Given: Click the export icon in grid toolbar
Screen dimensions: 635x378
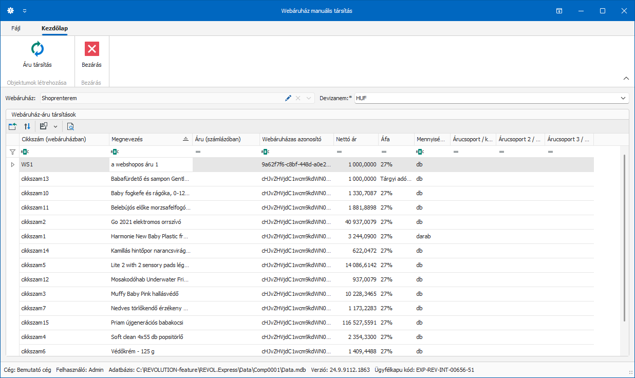Looking at the screenshot, I should 13,126.
